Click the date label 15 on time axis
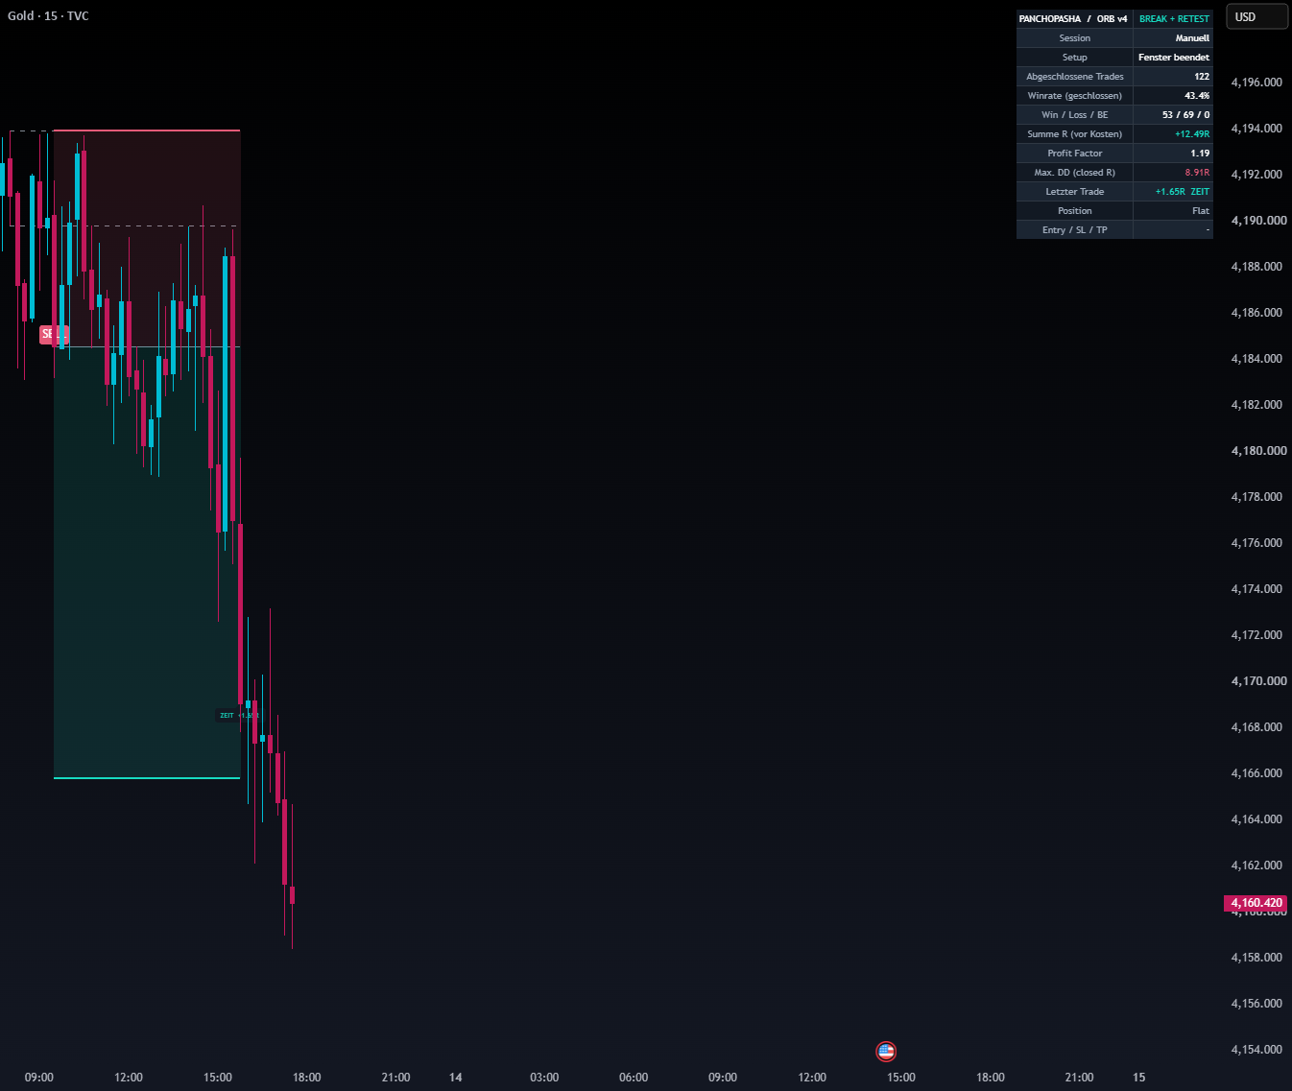Viewport: 1292px width, 1091px height. (x=1139, y=1078)
